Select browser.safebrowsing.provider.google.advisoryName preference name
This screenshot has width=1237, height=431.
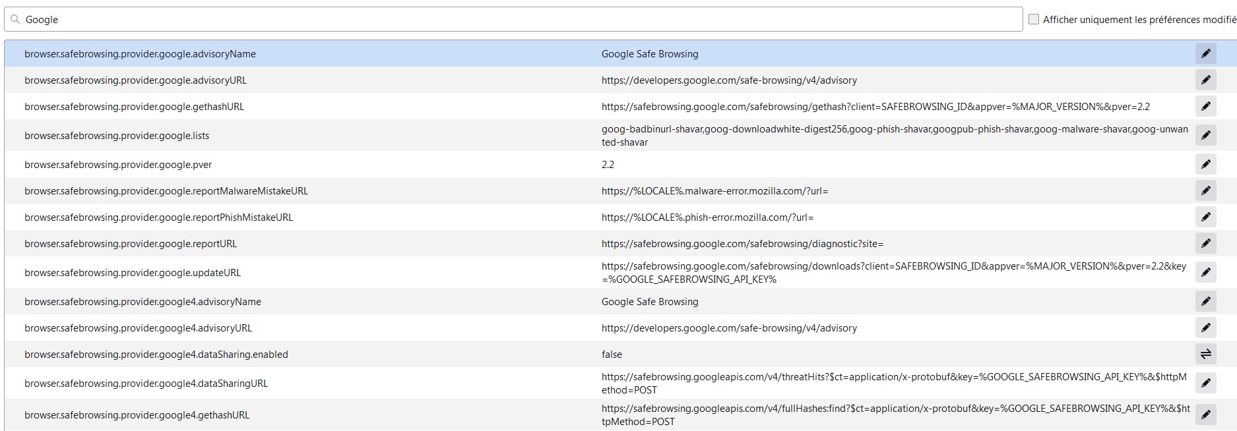tap(140, 54)
